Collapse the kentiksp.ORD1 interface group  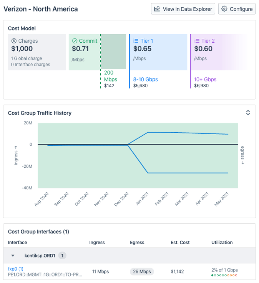pyautogui.click(x=13, y=255)
